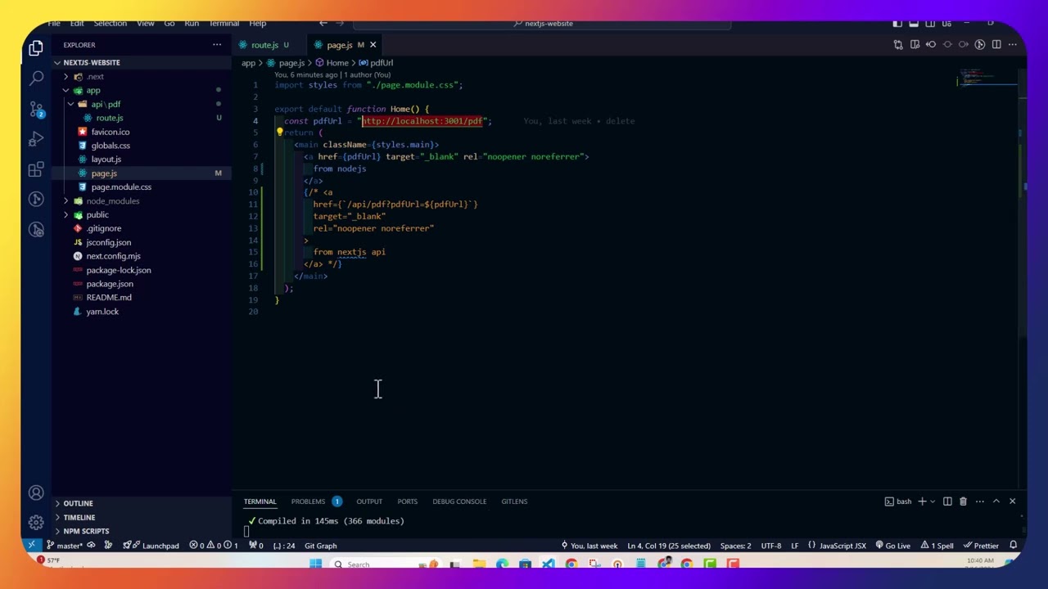Open editor more actions ellipsis
Image resolution: width=1048 pixels, height=589 pixels.
[x=1013, y=45]
